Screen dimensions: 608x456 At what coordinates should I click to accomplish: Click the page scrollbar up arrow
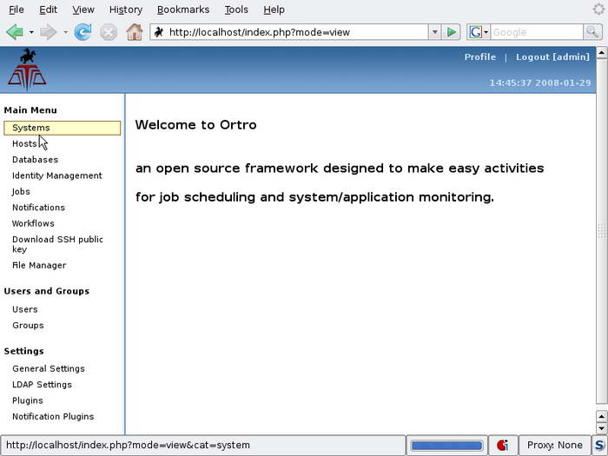(601, 52)
